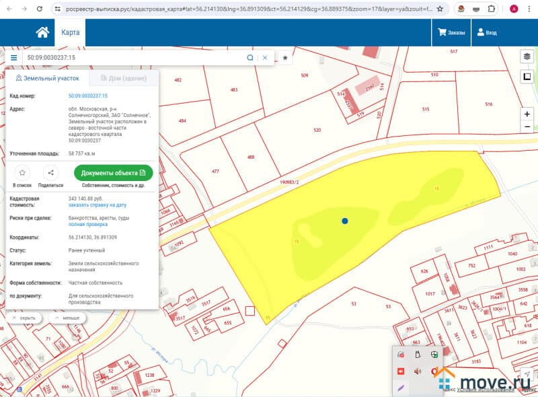The image size is (538, 397).
Task: Clear the cadastral number search field
Action: pos(265,58)
